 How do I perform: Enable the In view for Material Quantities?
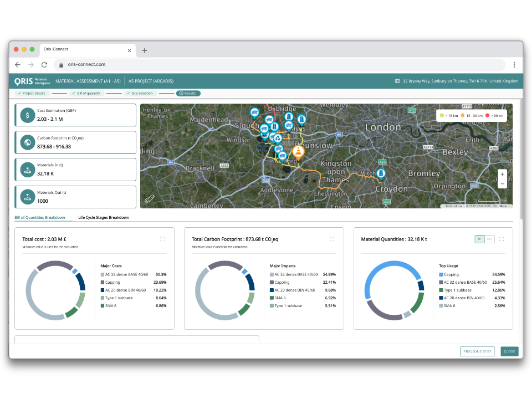point(479,239)
